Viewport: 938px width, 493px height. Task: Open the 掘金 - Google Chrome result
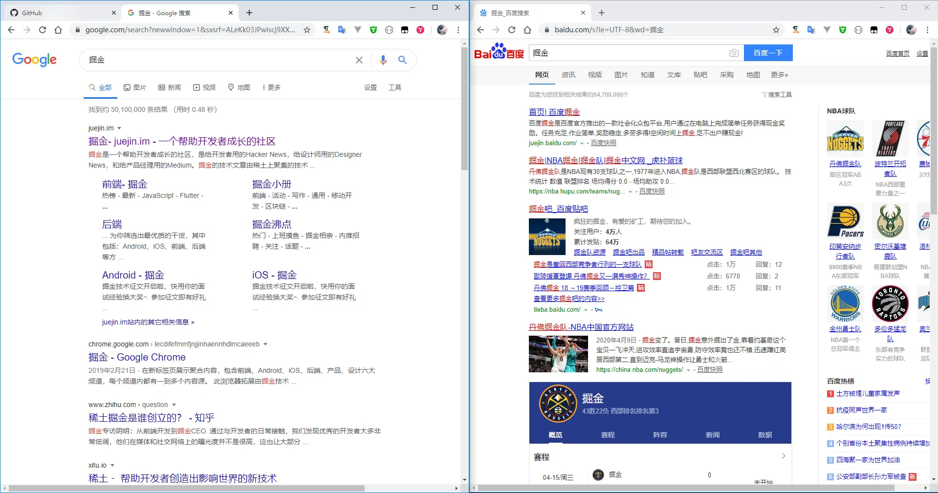[x=137, y=357]
